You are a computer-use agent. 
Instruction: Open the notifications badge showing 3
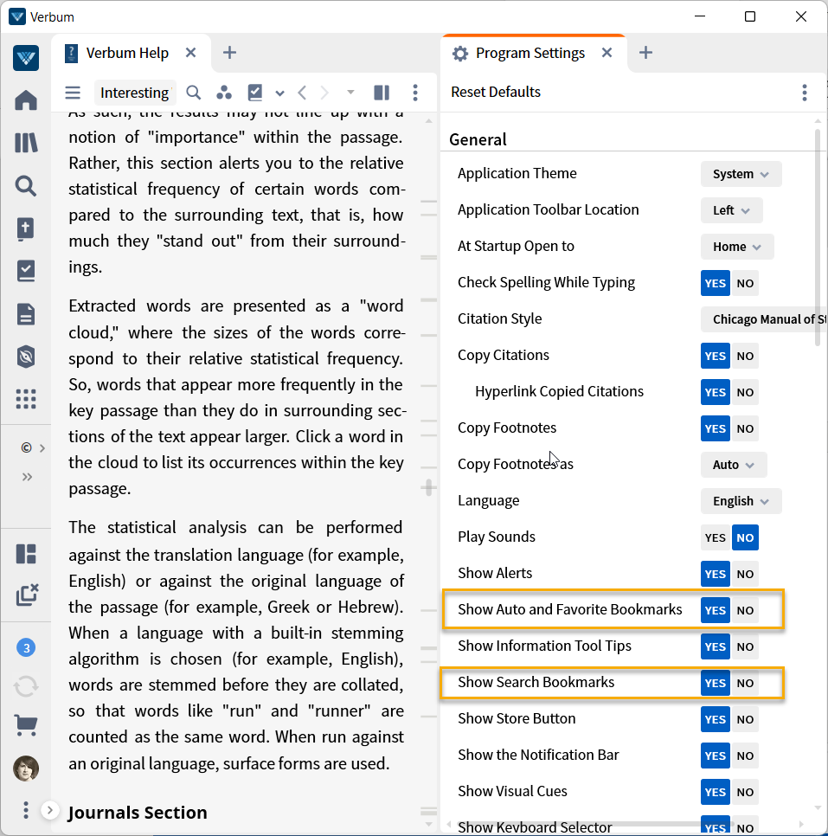point(26,648)
